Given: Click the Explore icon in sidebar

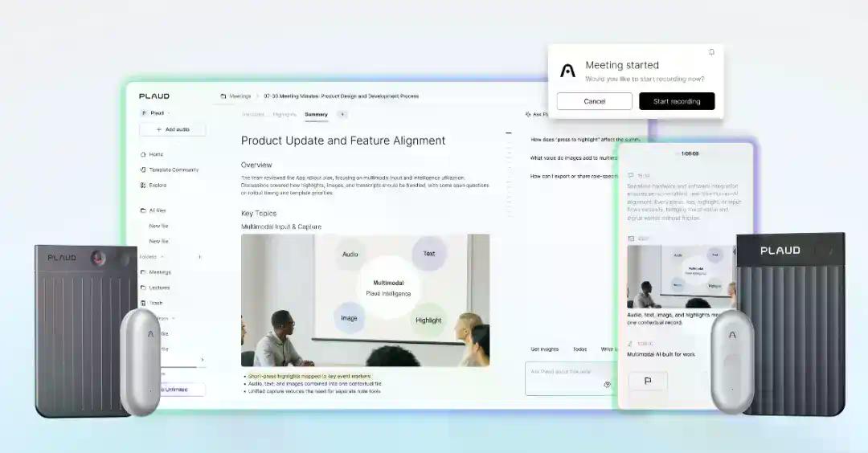Looking at the screenshot, I should coord(143,186).
